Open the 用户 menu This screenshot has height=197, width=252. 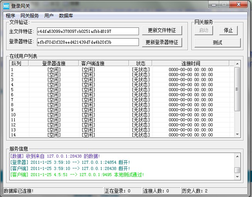(x=49, y=16)
